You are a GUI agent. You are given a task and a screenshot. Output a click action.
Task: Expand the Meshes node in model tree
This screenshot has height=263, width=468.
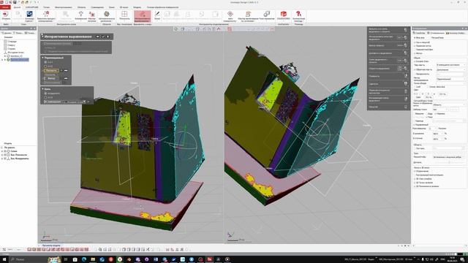coord(2,151)
